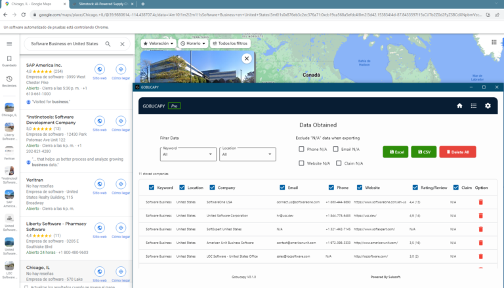Screen dimensions: 504x288
Task: Open Chicago, IL recent sidebar thumbnail
Action: [x=9, y=110]
